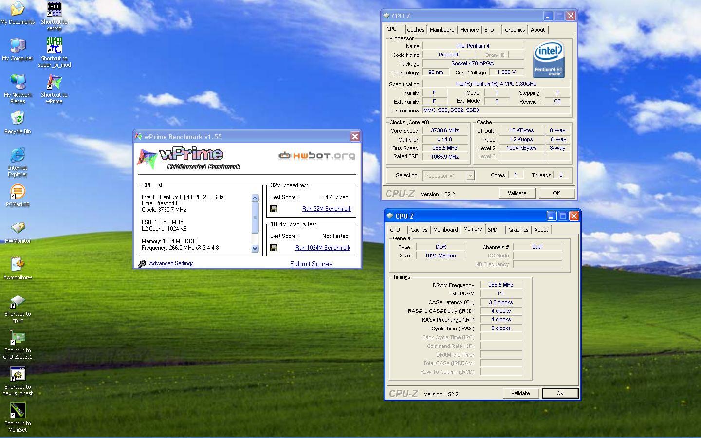Open Graphics tab in lower CPU-Z
Viewport: 701px width, 438px height.
[x=518, y=230]
